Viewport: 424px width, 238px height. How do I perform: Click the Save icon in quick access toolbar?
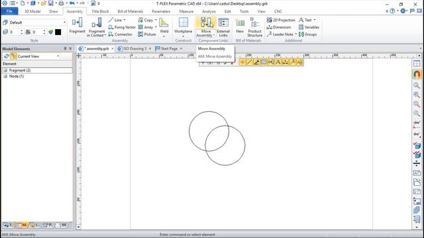(x=51, y=3)
